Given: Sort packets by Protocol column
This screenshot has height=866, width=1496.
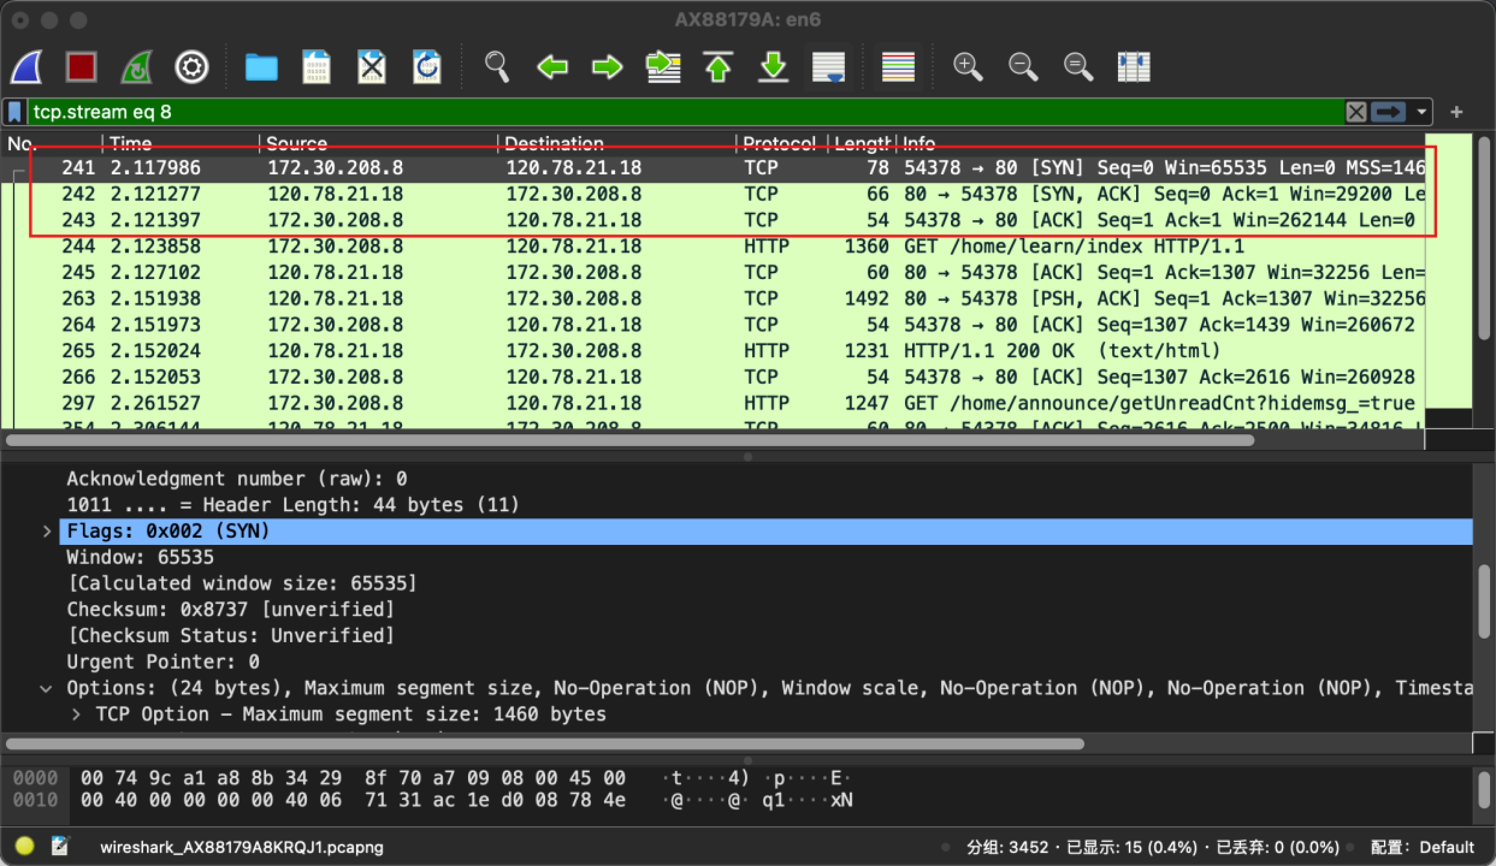Looking at the screenshot, I should click(x=781, y=143).
